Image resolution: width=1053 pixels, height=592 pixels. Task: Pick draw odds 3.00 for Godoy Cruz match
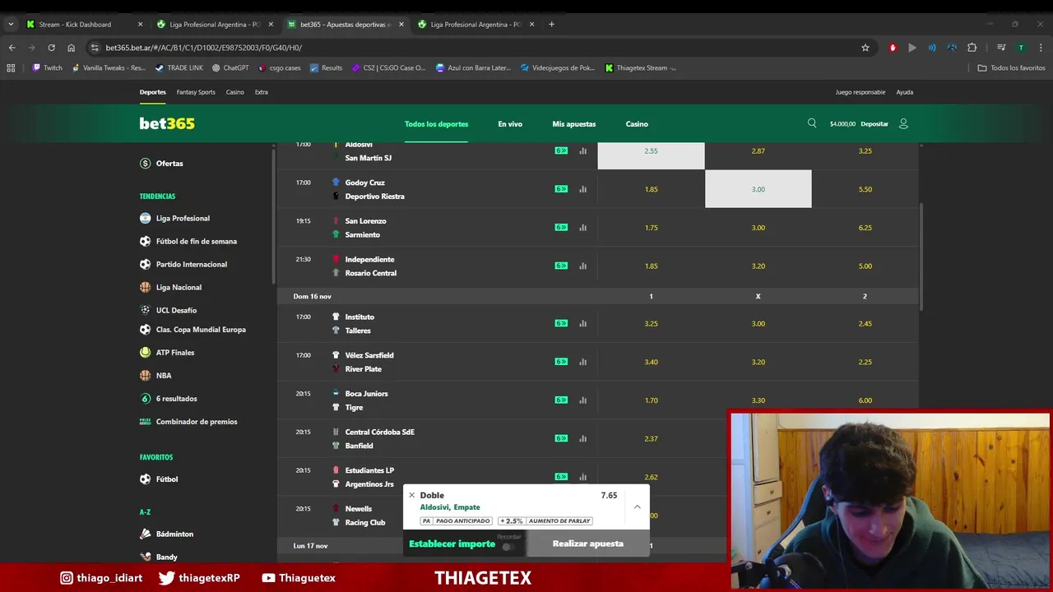click(x=758, y=189)
